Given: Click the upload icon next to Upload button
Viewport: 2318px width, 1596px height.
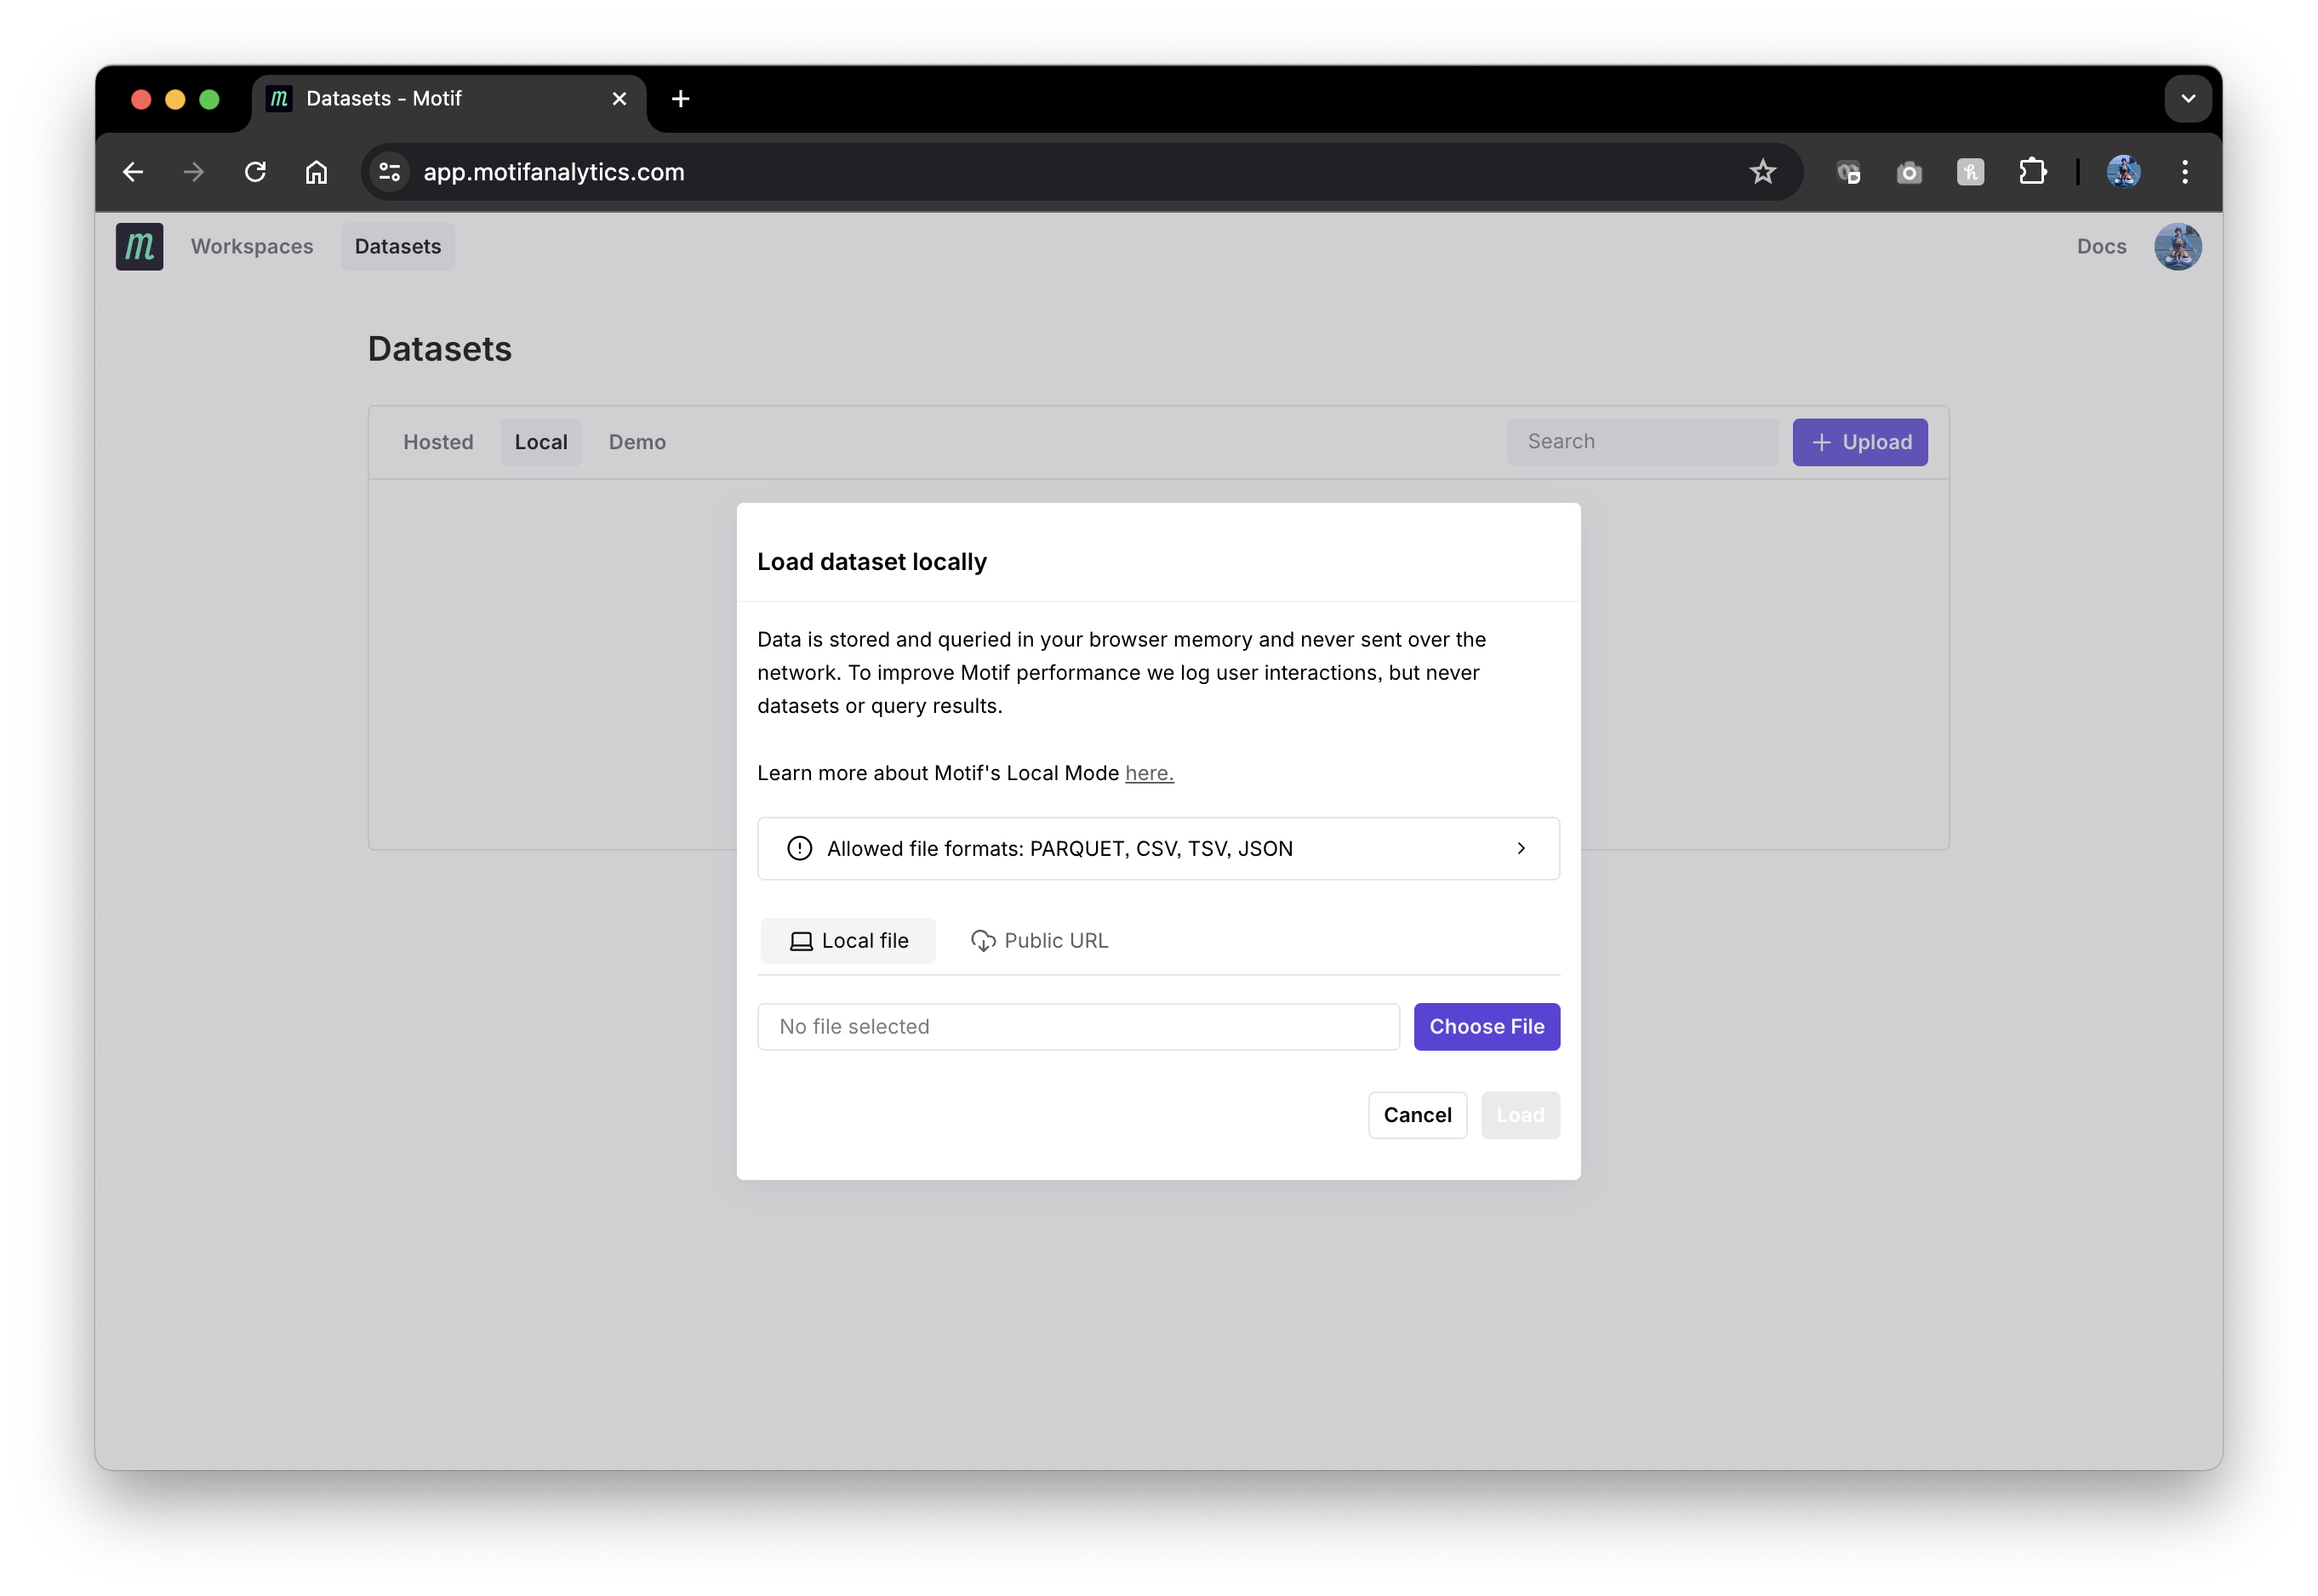Looking at the screenshot, I should 1821,441.
